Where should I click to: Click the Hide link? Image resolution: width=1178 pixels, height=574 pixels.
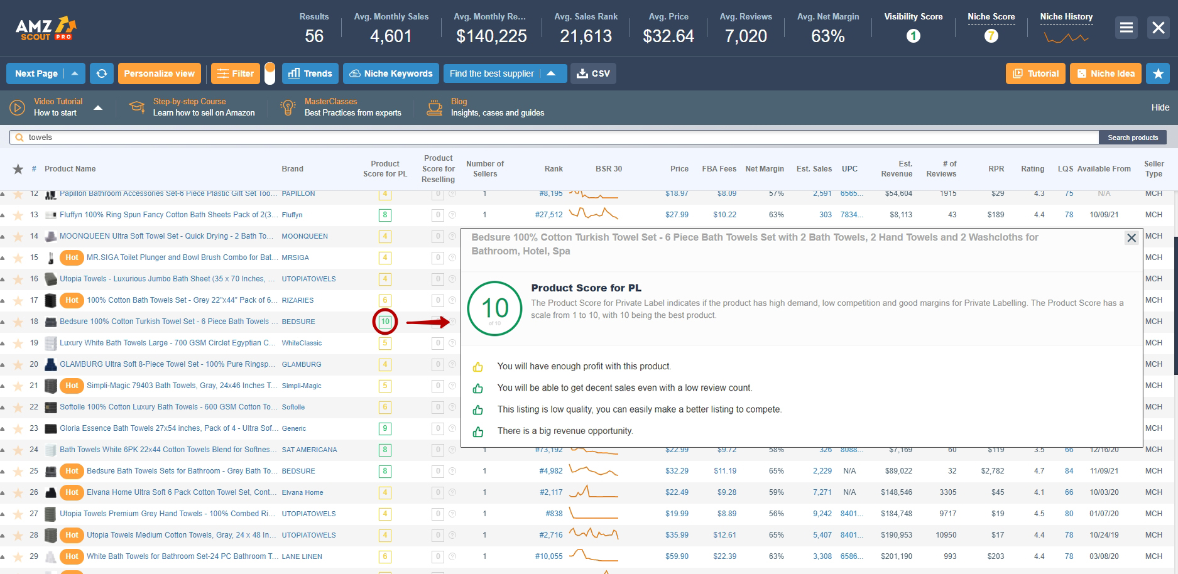point(1160,107)
